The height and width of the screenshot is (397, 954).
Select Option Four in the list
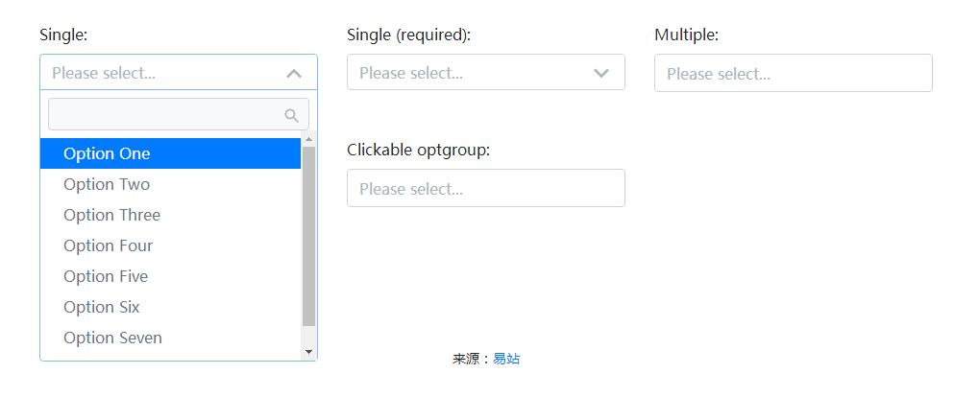click(108, 245)
